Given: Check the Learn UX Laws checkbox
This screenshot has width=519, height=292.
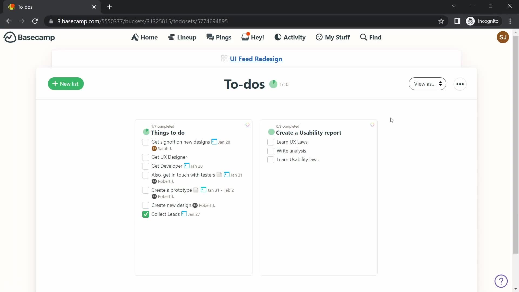Looking at the screenshot, I should click(x=271, y=142).
